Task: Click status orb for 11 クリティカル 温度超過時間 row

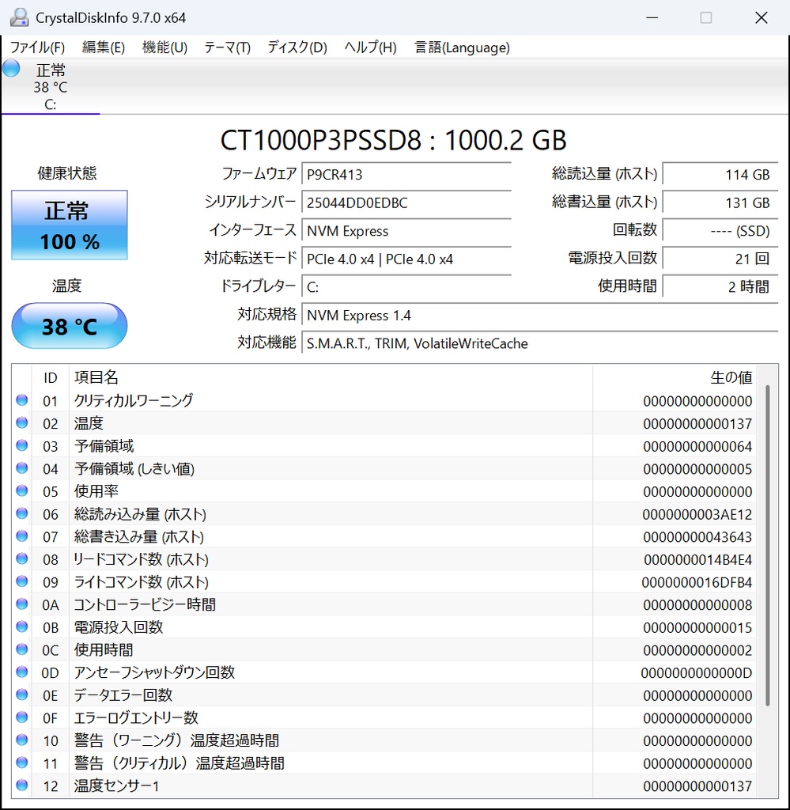Action: [21, 763]
